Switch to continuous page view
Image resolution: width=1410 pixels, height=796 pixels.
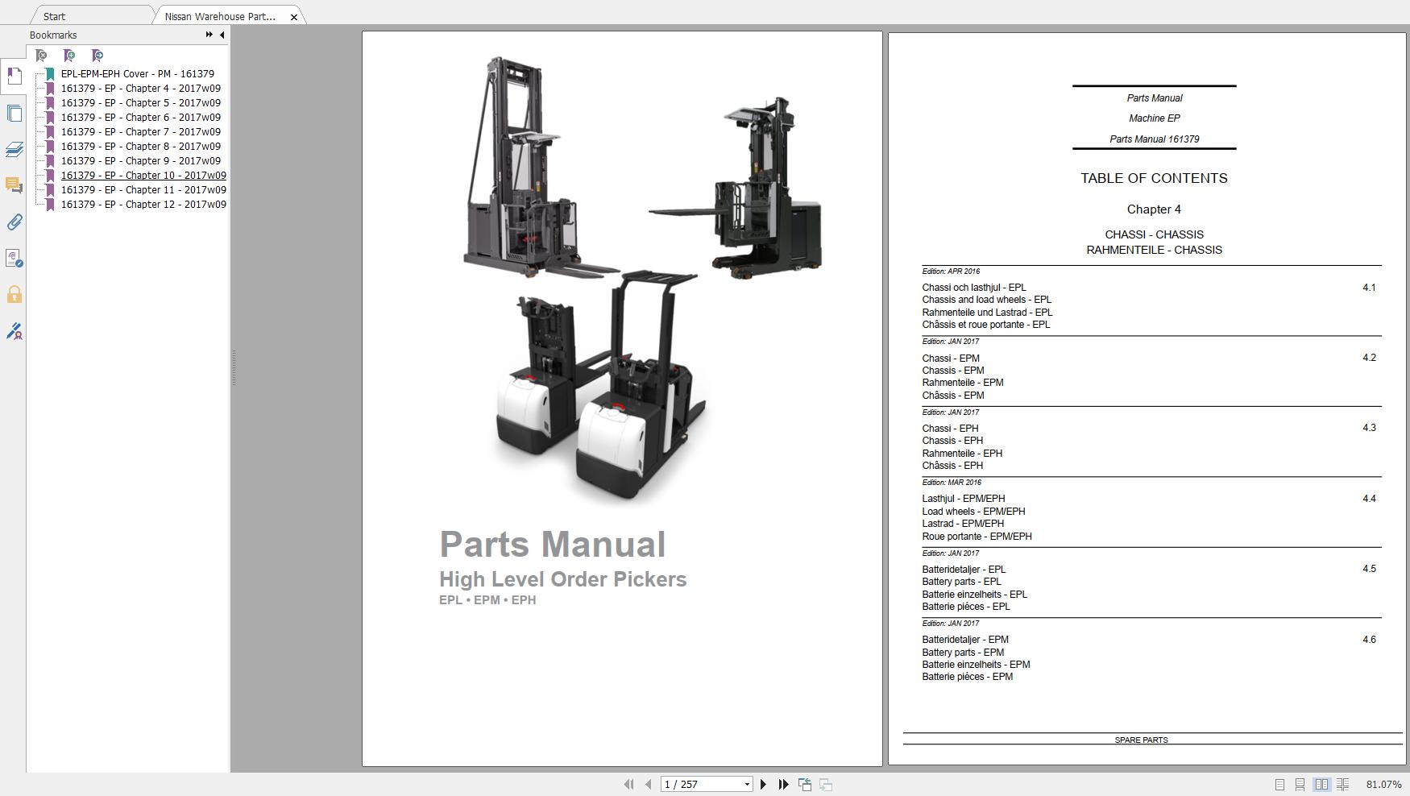(1300, 784)
